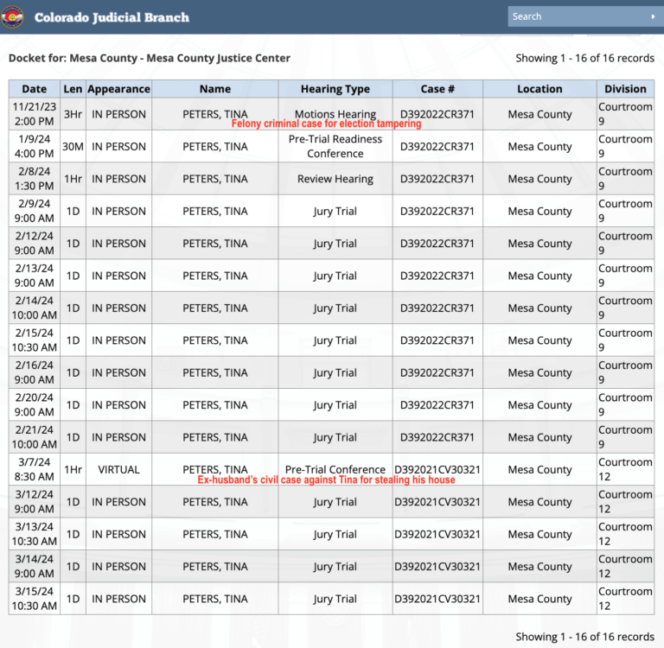Click bottom 'Showing 1 - 16 of 16 records'
The width and height of the screenshot is (664, 648).
click(x=584, y=637)
